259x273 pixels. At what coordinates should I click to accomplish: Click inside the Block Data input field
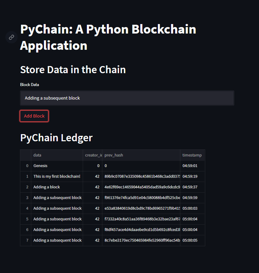(127, 98)
